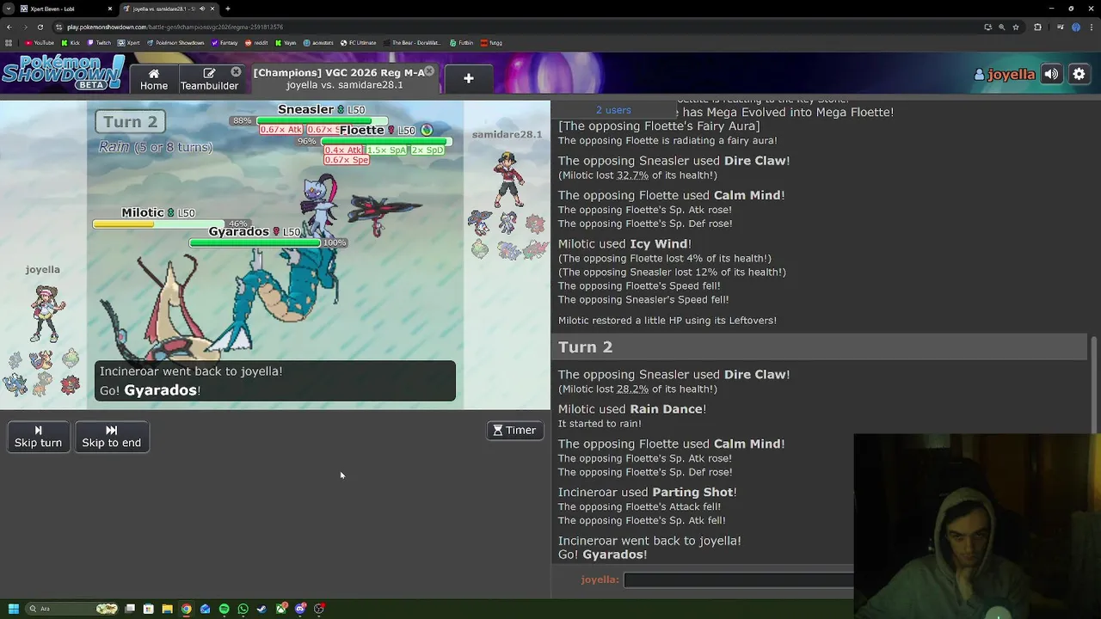Open the Chrome three-dot menu

(1091, 27)
